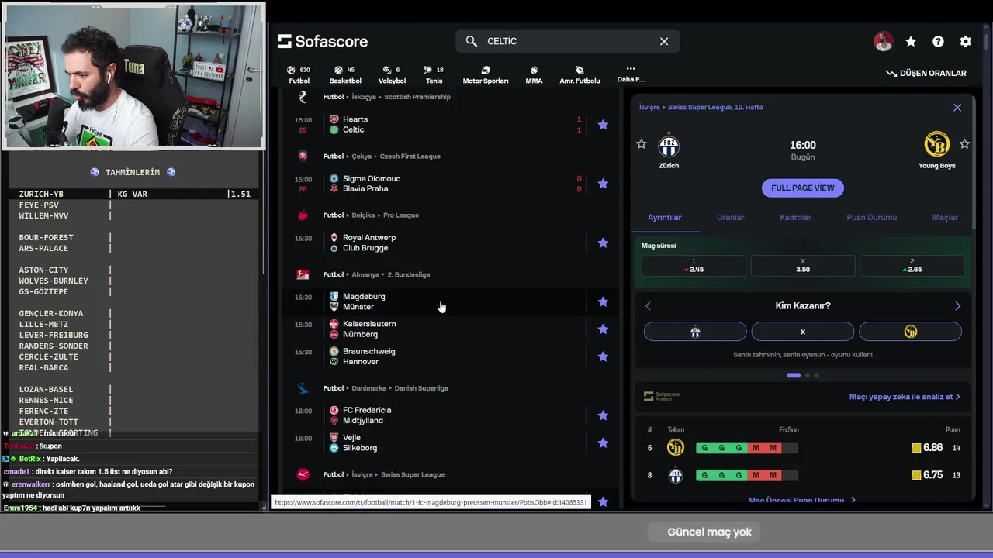The image size is (993, 558).
Task: Select Basketbol sport category
Action: (x=345, y=75)
